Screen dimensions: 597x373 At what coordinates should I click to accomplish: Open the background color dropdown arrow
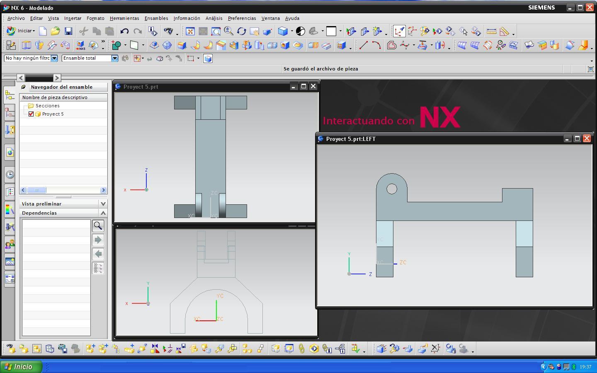pos(340,31)
